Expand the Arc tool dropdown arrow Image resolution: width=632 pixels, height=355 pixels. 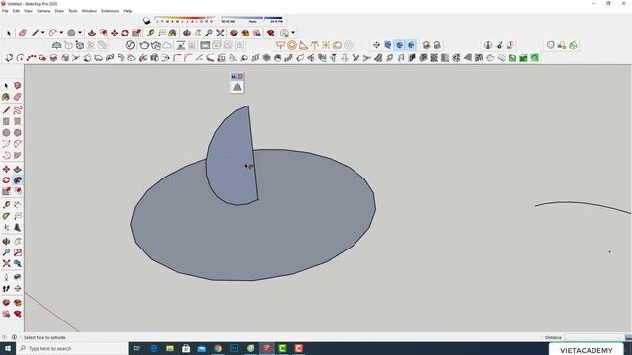tap(61, 33)
